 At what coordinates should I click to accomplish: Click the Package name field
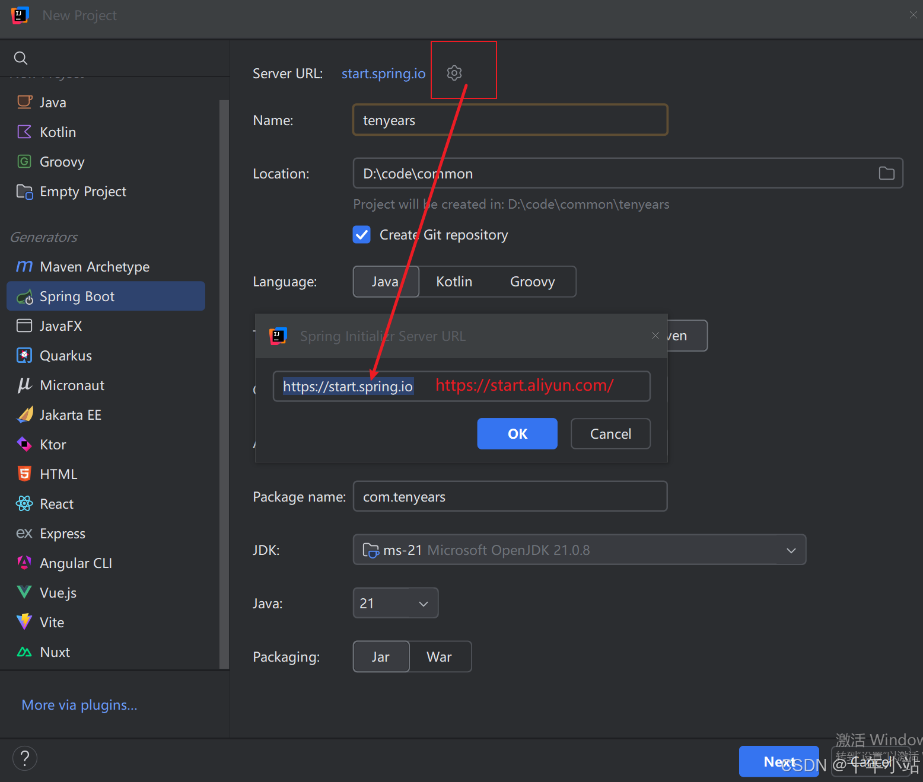[510, 496]
